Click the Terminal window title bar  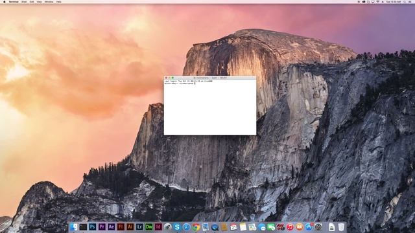pyautogui.click(x=210, y=78)
